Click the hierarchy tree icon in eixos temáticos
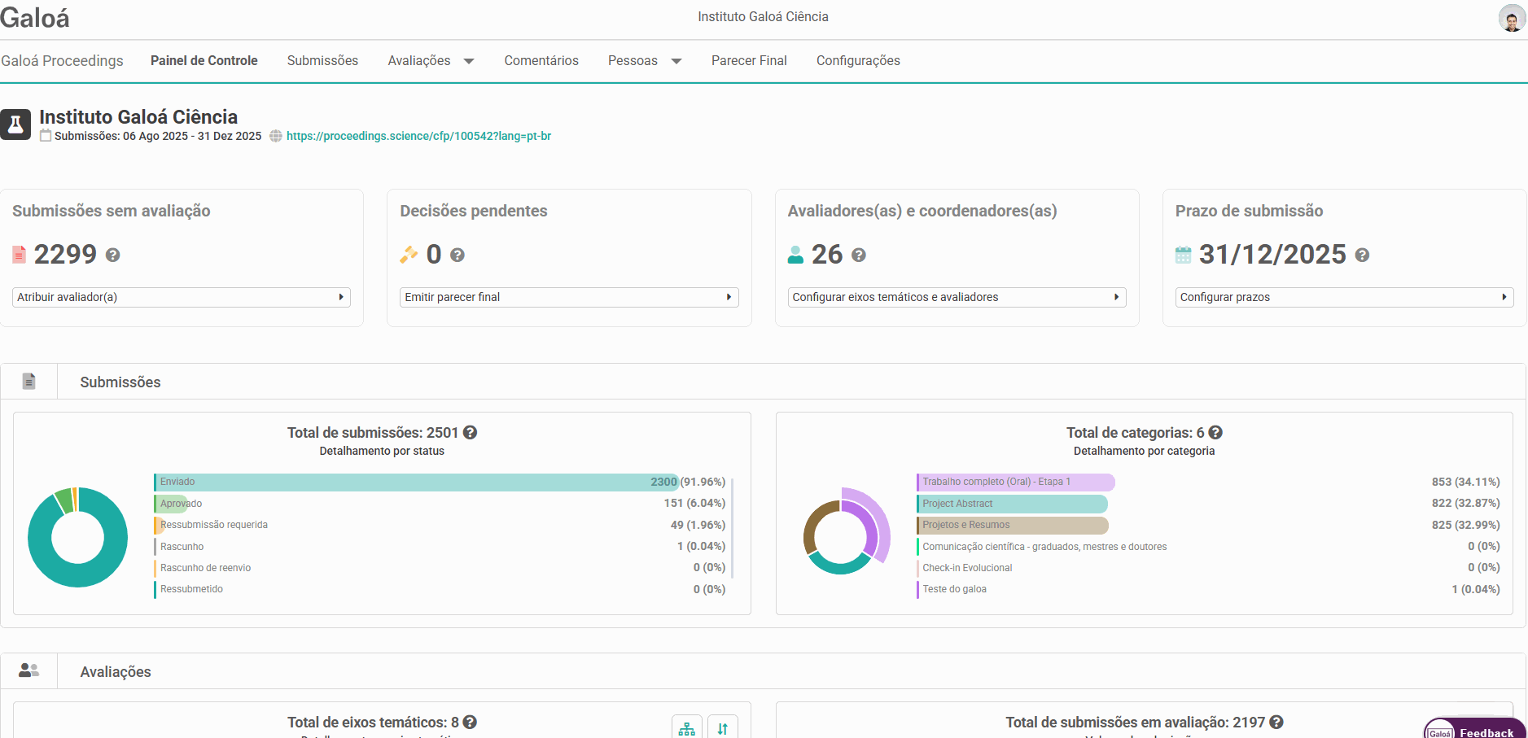The width and height of the screenshot is (1528, 738). [687, 728]
